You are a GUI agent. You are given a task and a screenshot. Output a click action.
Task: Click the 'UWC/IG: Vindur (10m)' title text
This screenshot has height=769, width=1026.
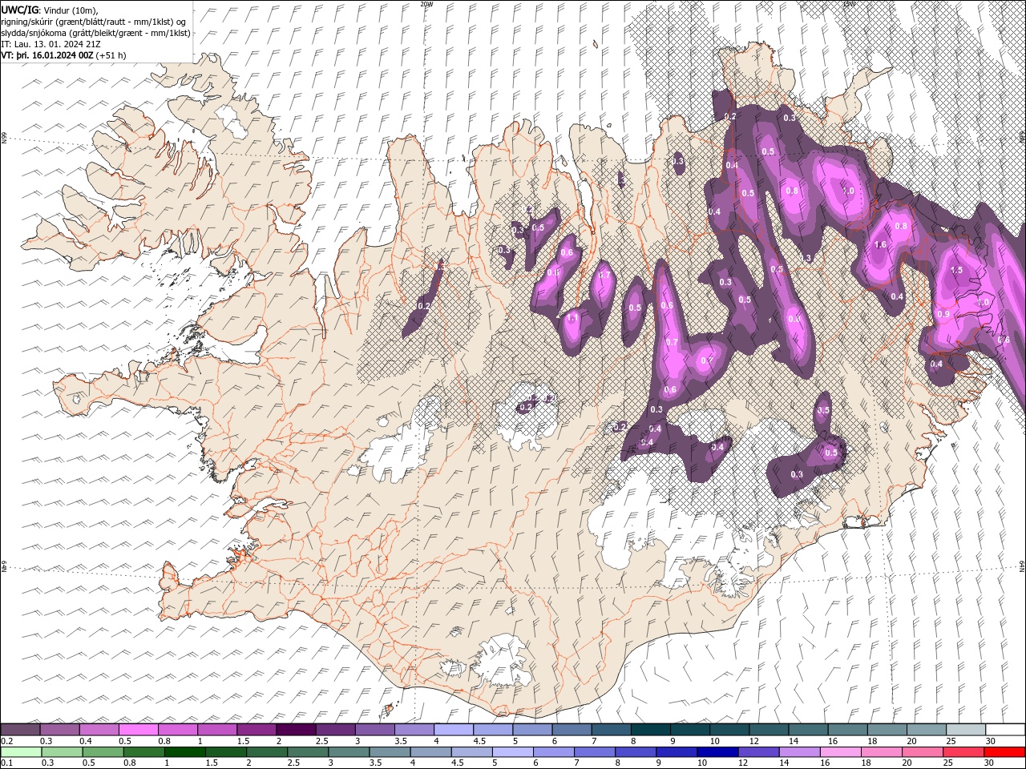[50, 10]
